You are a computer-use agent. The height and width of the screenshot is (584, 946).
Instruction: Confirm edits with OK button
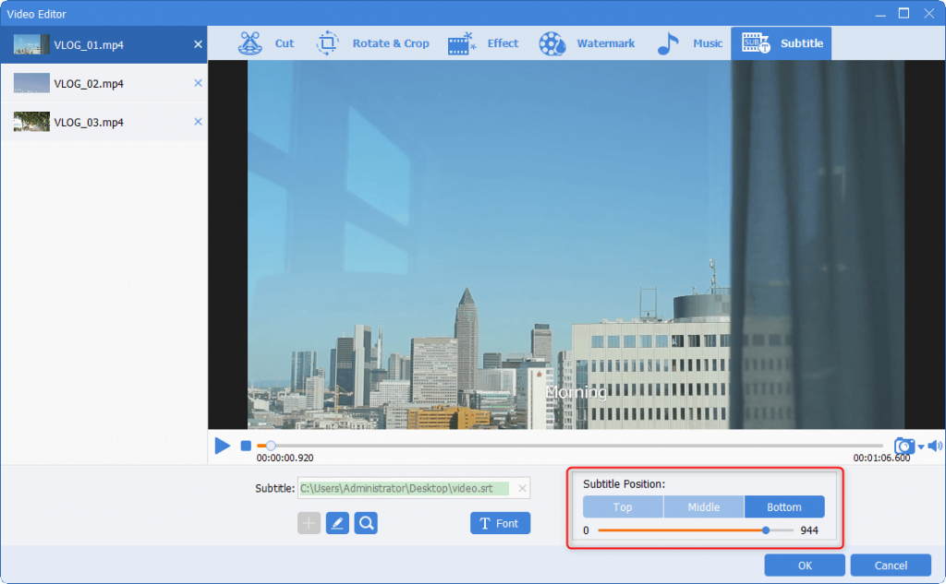(x=805, y=566)
